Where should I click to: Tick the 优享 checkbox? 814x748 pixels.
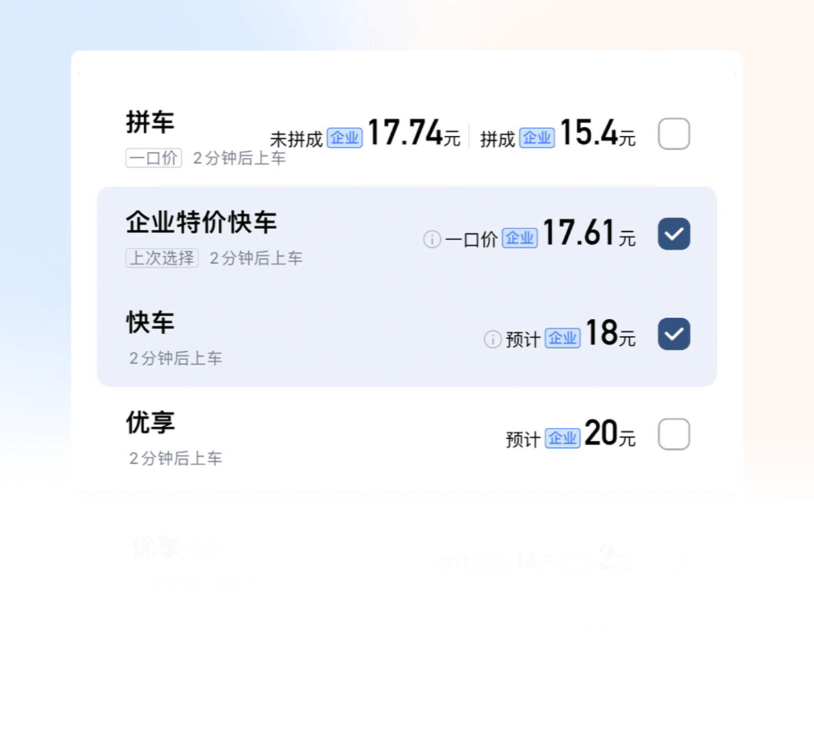(673, 434)
